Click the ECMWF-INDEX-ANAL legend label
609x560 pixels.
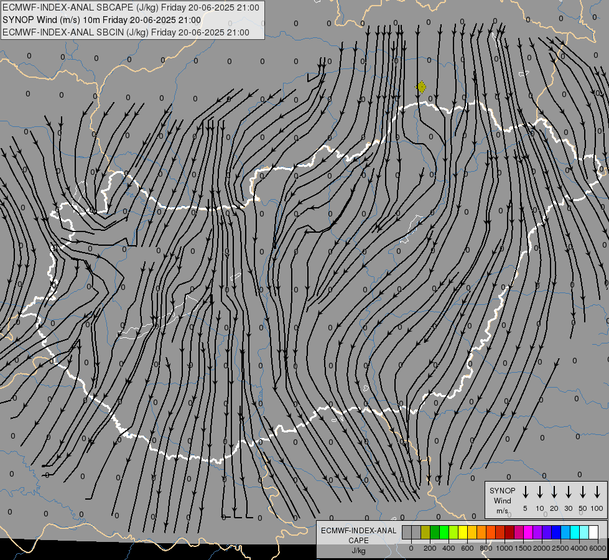[x=359, y=531]
